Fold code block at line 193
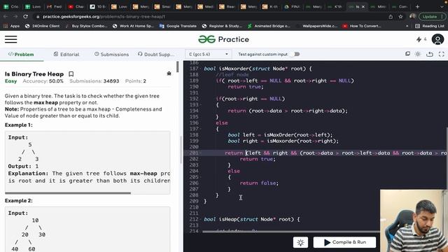The width and height of the screenshot is (448, 252). pyautogui.click(x=200, y=105)
